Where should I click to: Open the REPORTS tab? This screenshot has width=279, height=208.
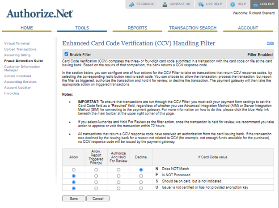click(x=137, y=28)
